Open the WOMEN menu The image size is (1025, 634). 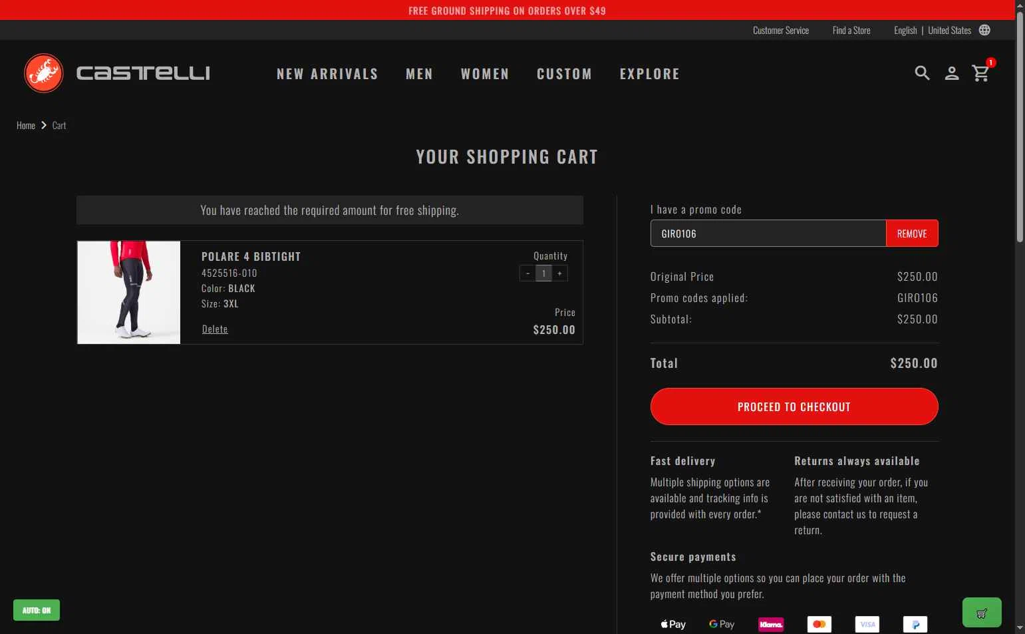485,74
